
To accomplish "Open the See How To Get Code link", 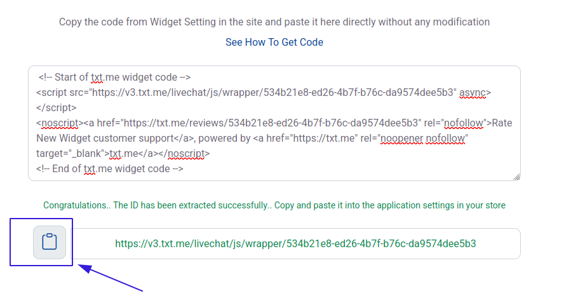I will [274, 42].
